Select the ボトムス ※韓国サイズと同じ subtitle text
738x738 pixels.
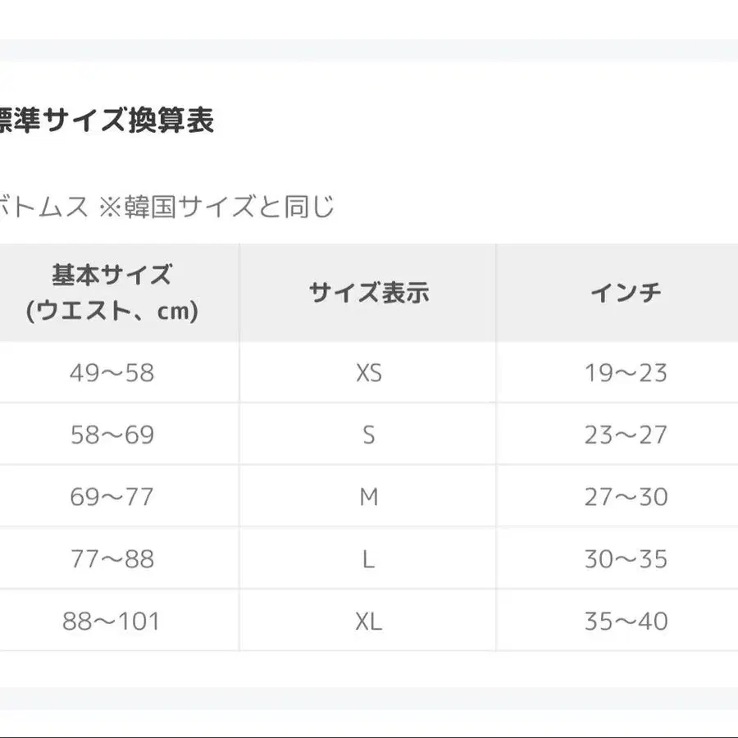pos(166,207)
